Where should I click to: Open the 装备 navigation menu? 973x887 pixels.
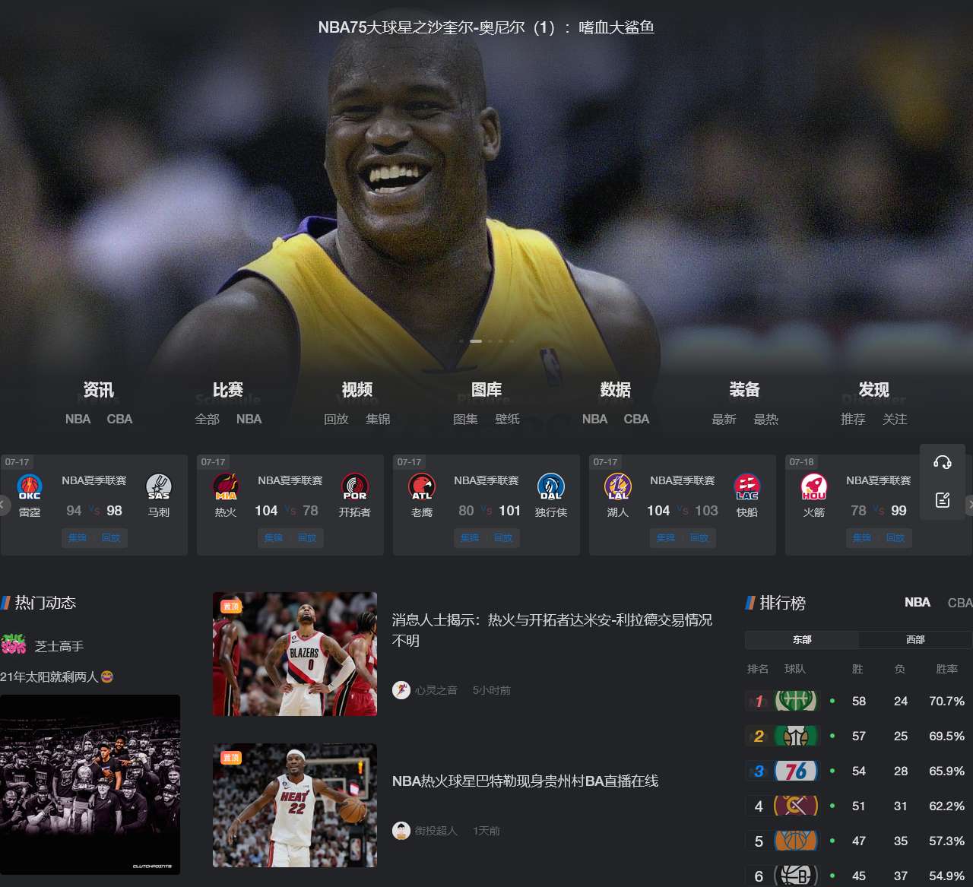coord(745,390)
